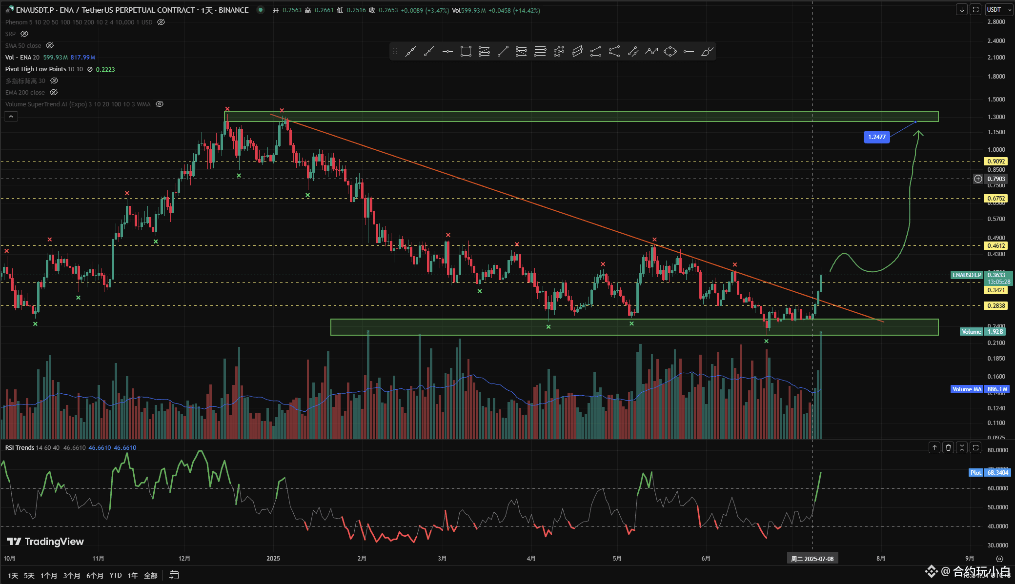Select the parallel horizontal lines tool

click(x=540, y=51)
